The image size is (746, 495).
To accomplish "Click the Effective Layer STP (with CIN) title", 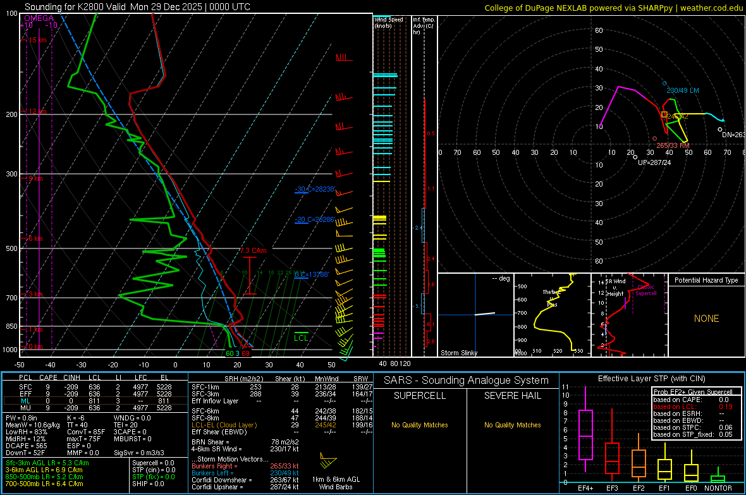I will 651,379.
